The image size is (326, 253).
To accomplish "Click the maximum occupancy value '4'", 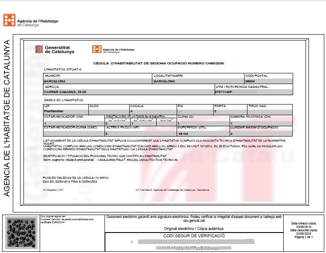I will (232, 134).
